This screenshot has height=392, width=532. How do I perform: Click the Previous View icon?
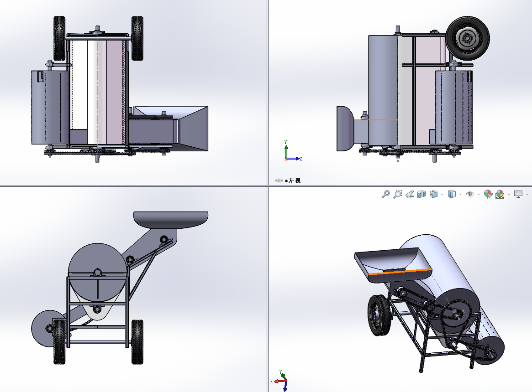[410, 194]
